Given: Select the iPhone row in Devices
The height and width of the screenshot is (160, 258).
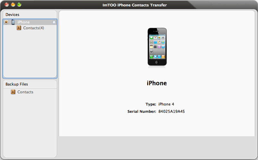Looking at the screenshot, I should pyautogui.click(x=30, y=22).
